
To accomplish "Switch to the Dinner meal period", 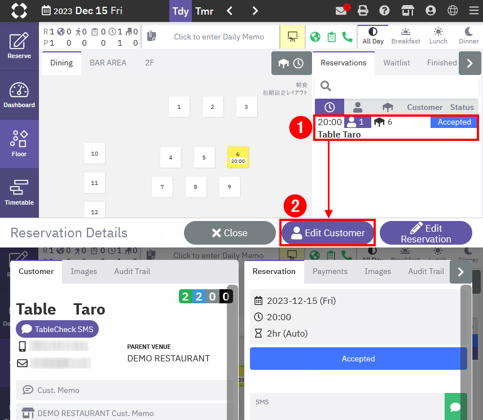I will pos(468,36).
